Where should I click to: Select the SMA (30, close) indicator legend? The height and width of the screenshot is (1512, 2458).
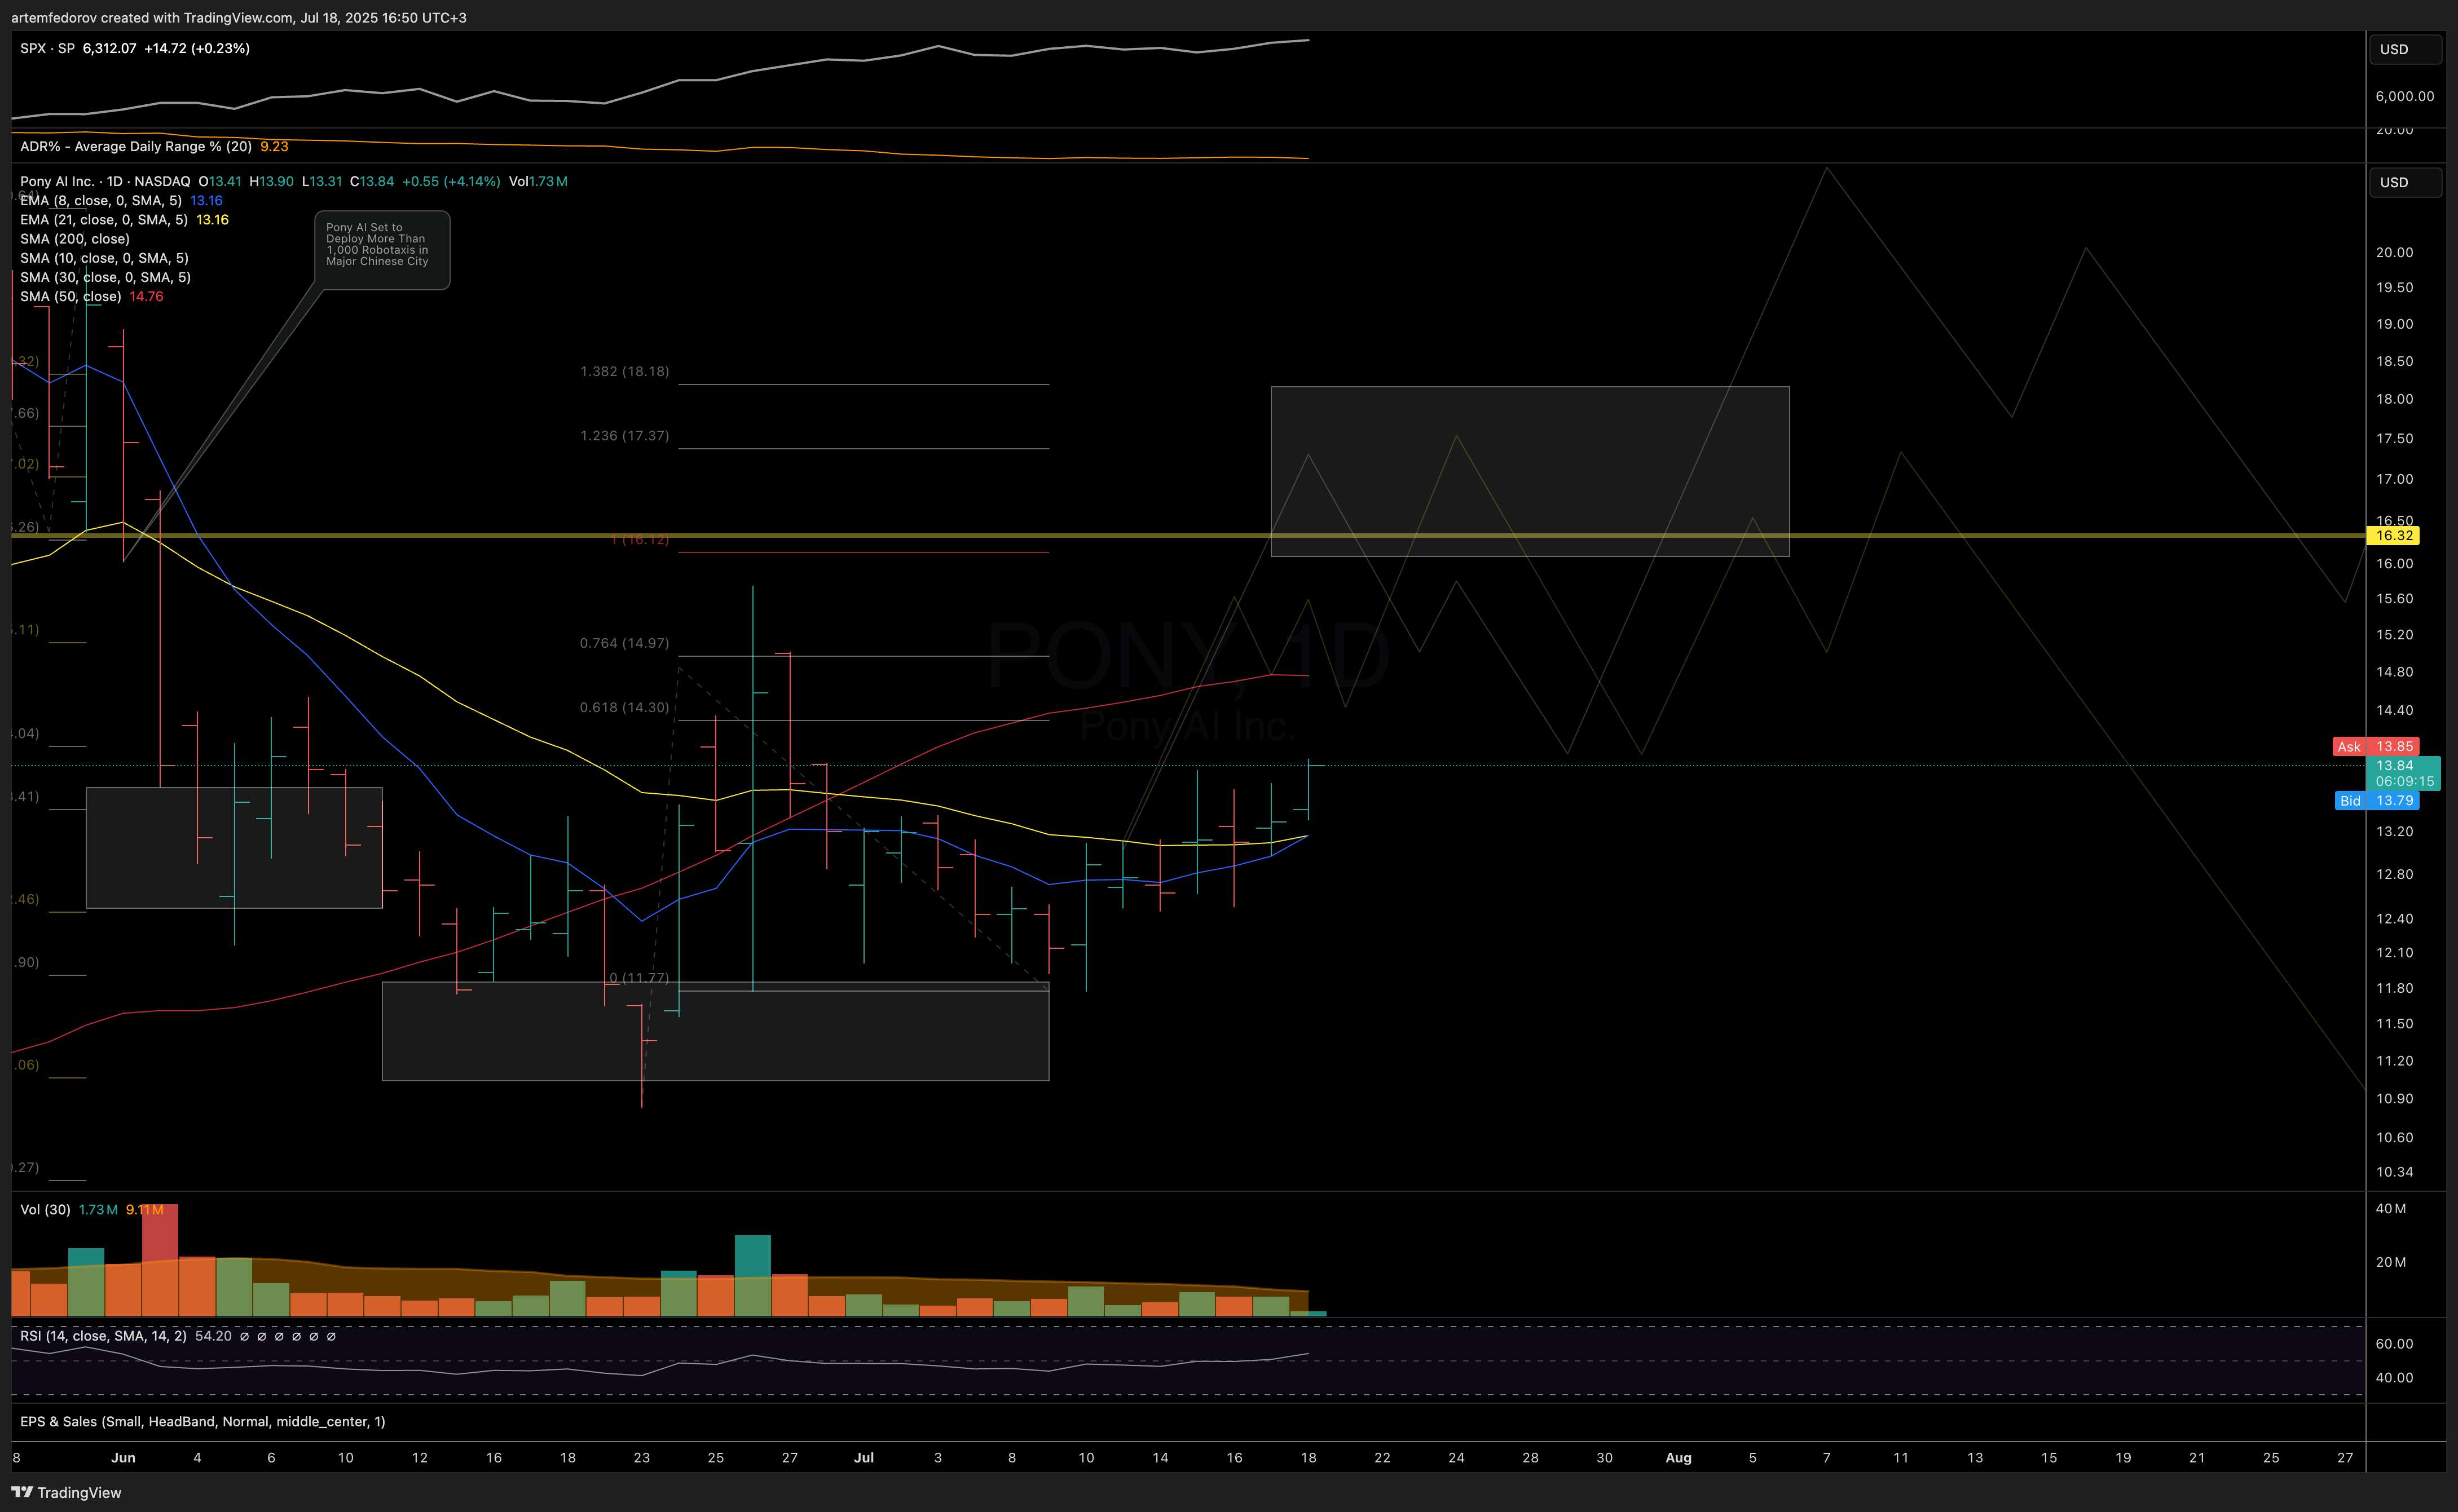pos(105,277)
